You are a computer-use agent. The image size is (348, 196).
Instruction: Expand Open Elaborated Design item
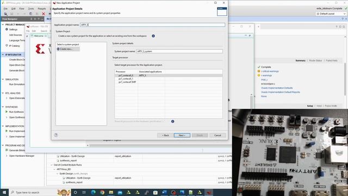tap(7, 98)
